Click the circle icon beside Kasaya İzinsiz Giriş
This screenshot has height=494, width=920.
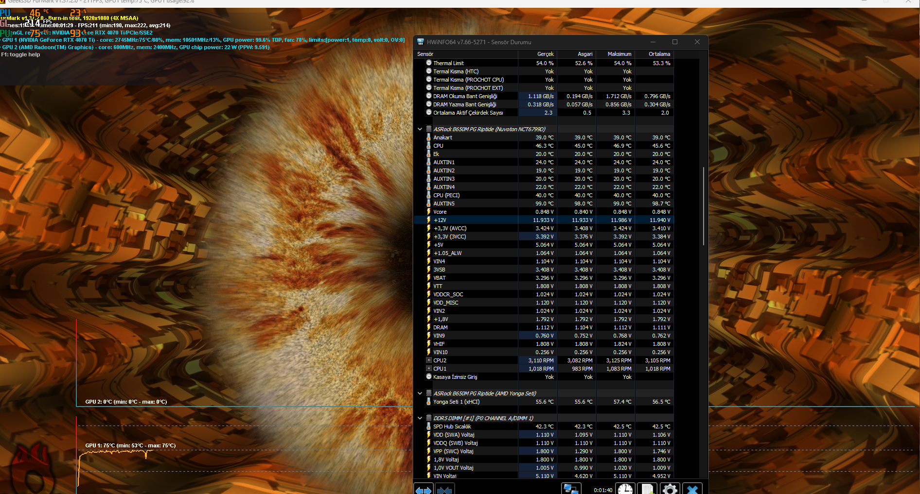[x=428, y=377]
